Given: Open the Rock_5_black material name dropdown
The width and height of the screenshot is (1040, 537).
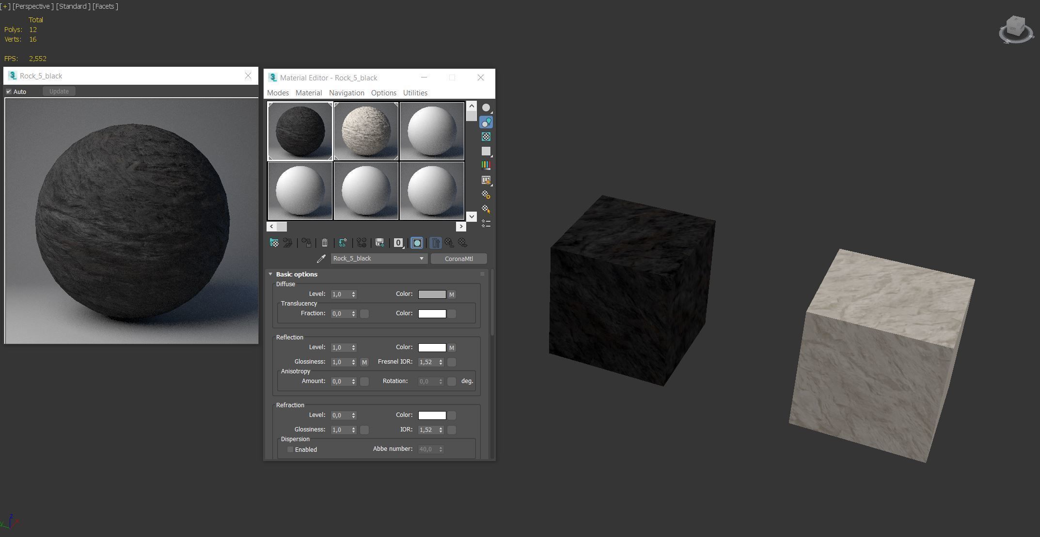Looking at the screenshot, I should click(421, 259).
